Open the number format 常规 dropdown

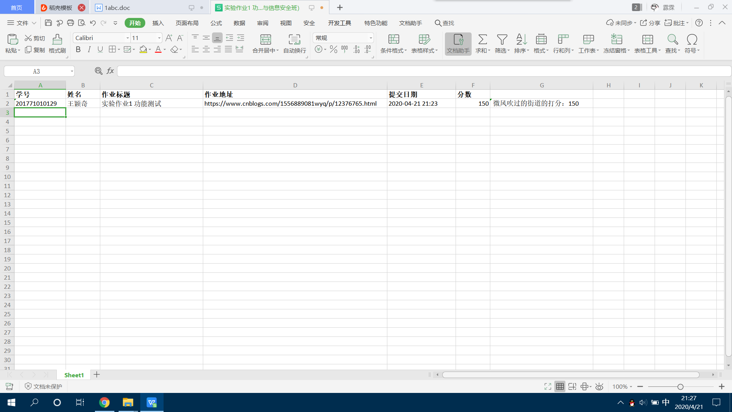(x=370, y=38)
